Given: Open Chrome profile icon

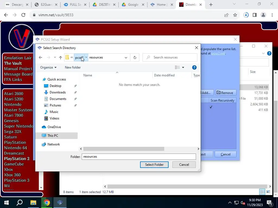Looking at the screenshot, I should (x=263, y=15).
